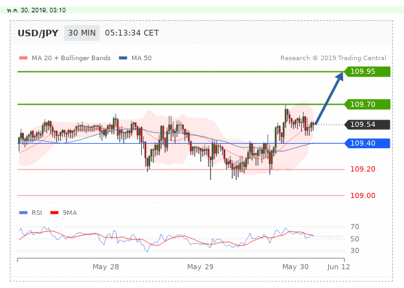Click the Research © 2019 Trading Central credit
Image resolution: width=404 pixels, height=288 pixels.
tap(333, 58)
